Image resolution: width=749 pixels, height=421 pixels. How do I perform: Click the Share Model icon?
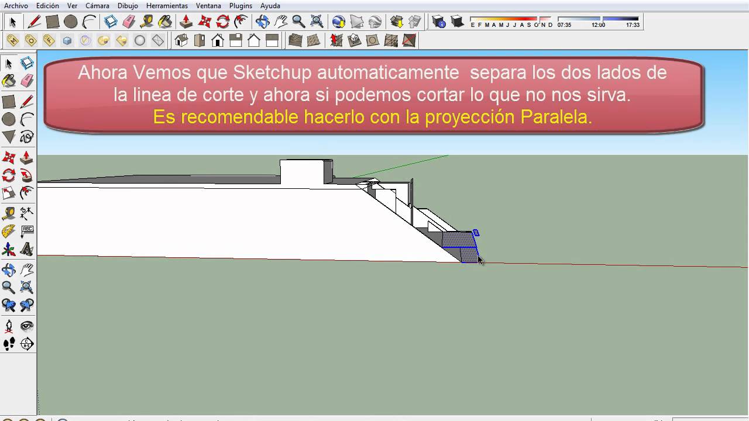click(x=415, y=22)
